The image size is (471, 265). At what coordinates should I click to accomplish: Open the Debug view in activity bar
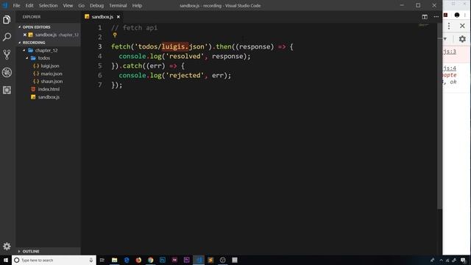pos(7,72)
